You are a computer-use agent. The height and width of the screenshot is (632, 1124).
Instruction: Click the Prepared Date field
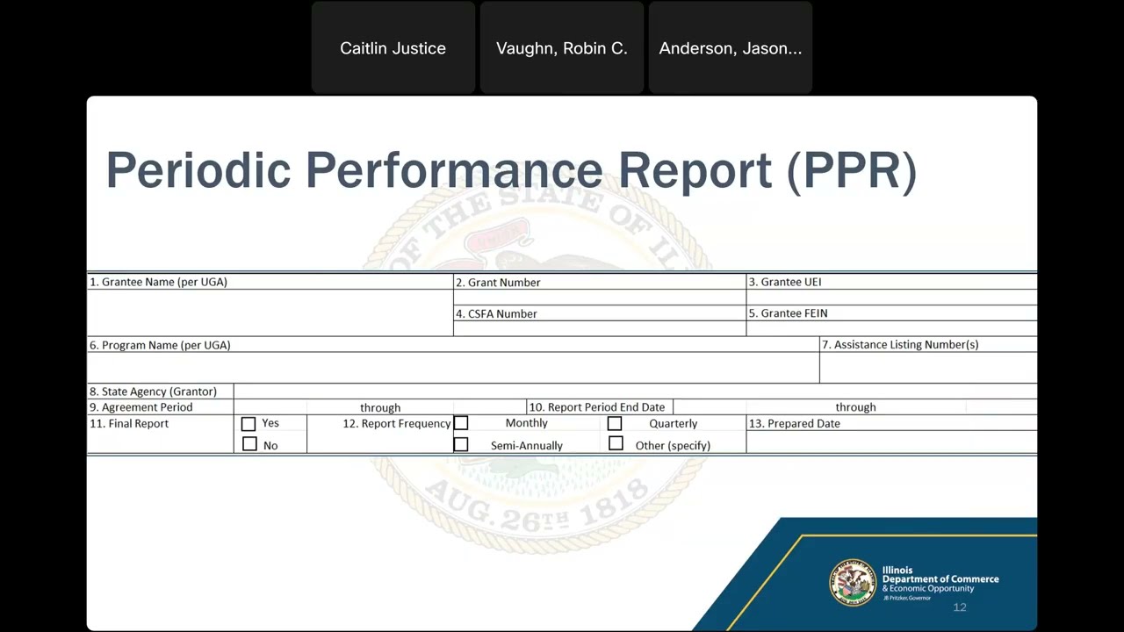891,442
